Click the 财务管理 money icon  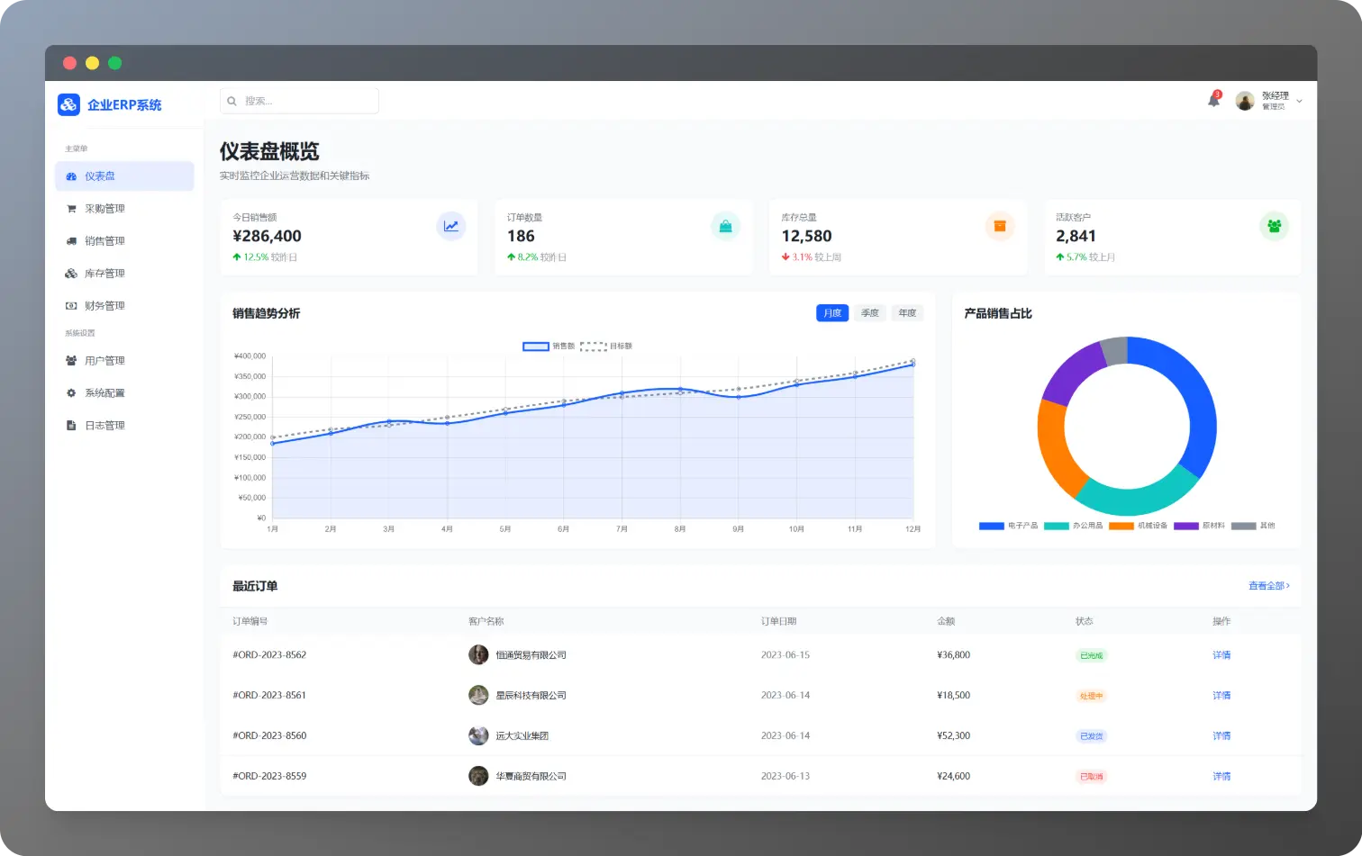[x=72, y=305]
